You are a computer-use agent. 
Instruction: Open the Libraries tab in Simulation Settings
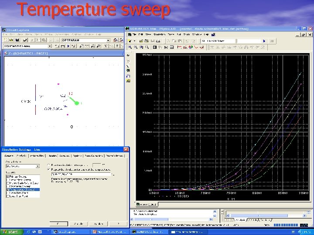53,156
